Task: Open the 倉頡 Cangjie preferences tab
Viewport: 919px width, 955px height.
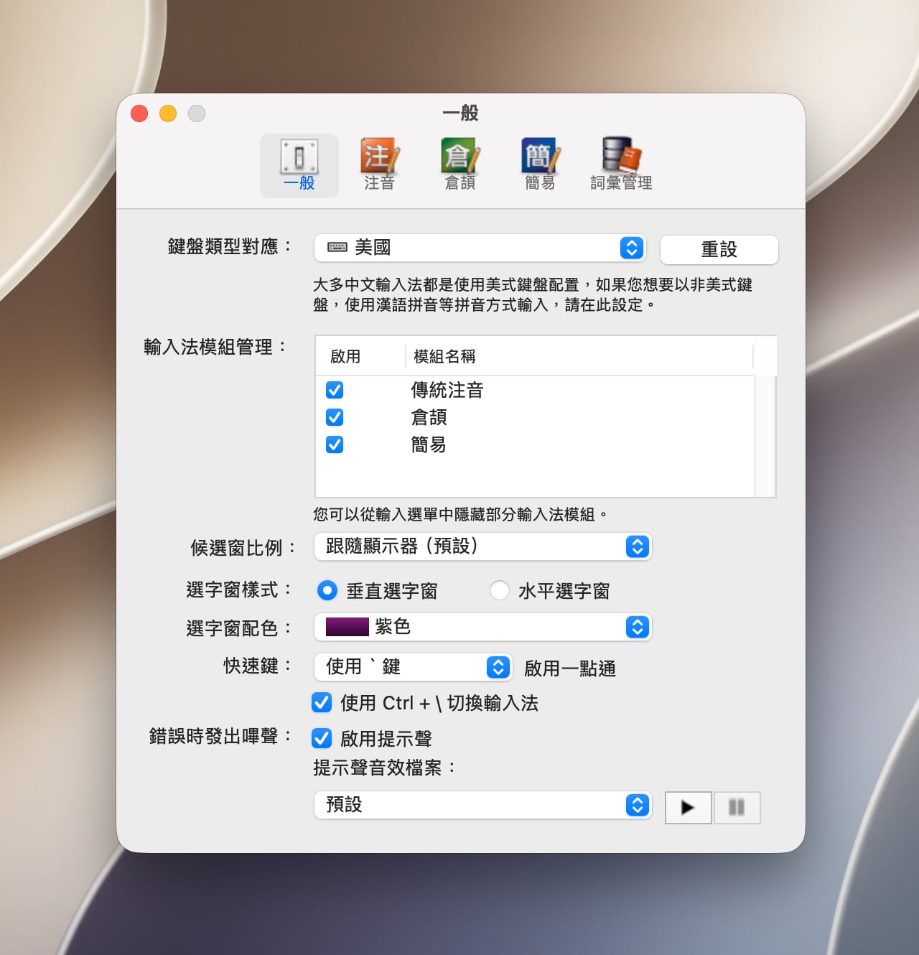Action: click(460, 165)
